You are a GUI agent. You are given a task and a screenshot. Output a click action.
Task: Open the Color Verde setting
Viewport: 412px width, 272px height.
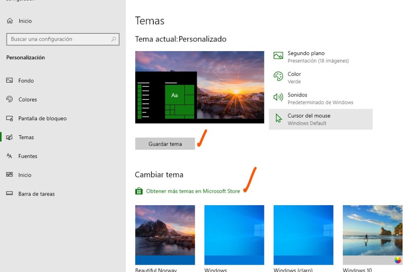coord(321,78)
